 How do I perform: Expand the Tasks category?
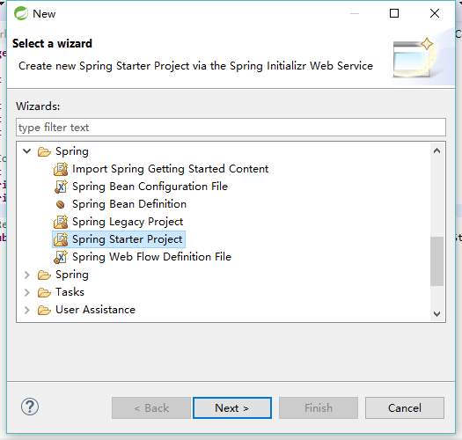point(26,292)
